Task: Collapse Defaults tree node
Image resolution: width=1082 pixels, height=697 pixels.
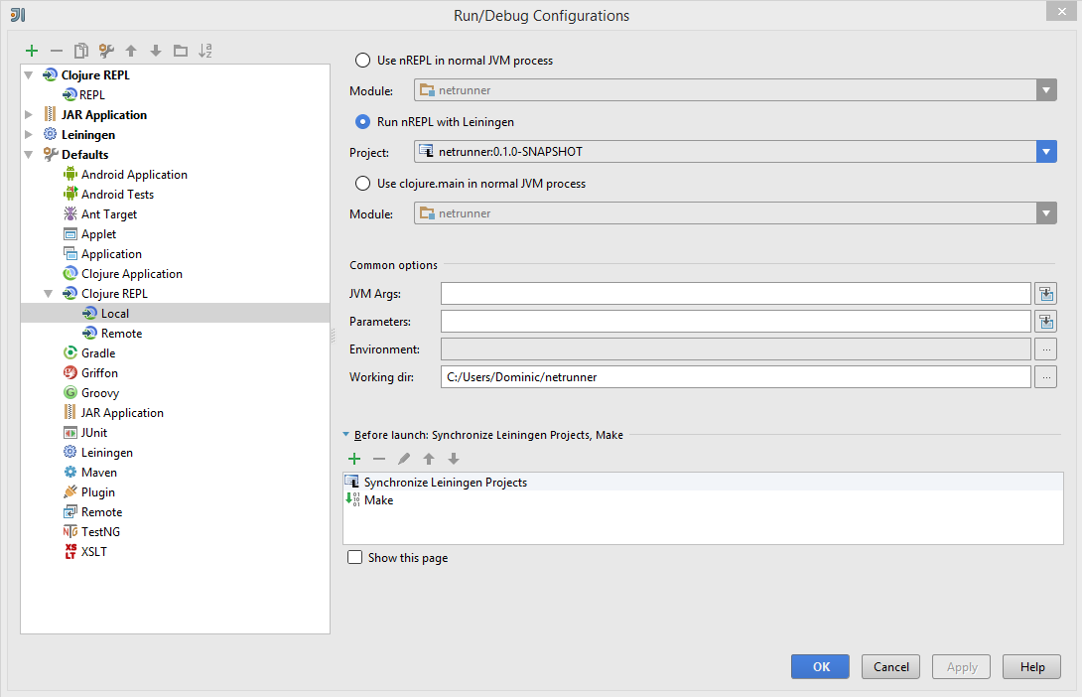Action: pyautogui.click(x=29, y=155)
